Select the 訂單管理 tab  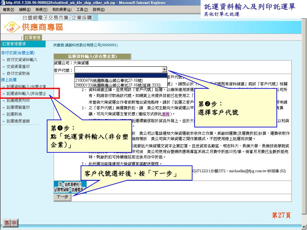tap(32, 37)
